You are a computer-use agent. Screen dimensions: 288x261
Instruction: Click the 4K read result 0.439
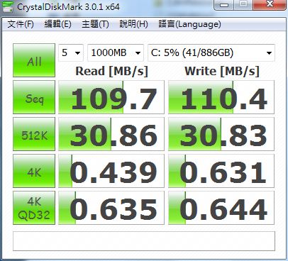pyautogui.click(x=111, y=171)
